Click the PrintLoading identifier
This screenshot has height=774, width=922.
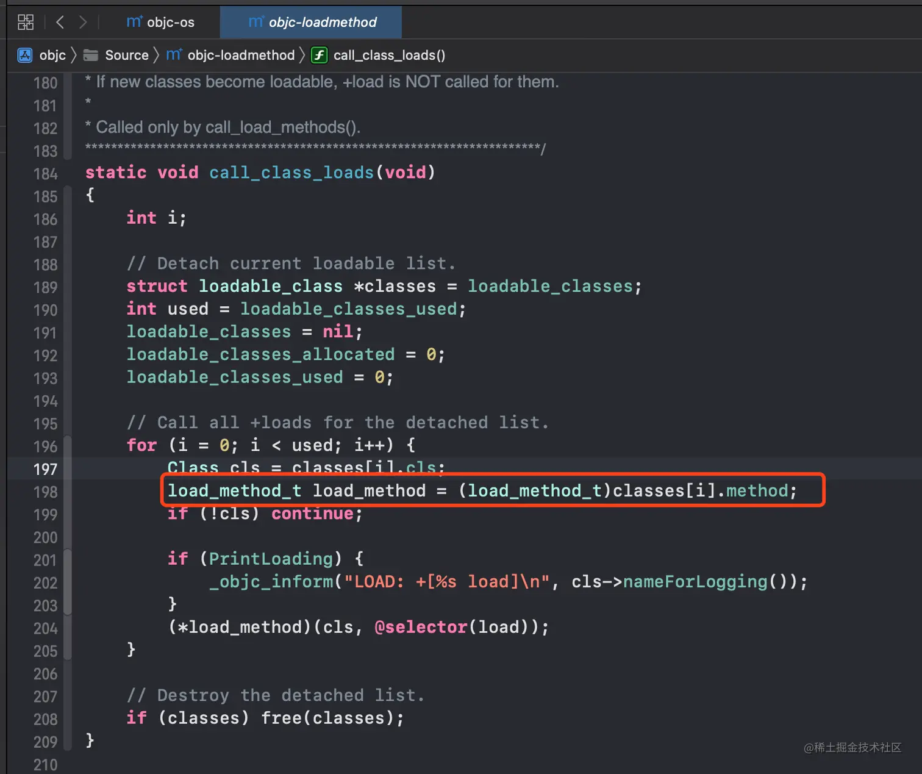(x=271, y=559)
